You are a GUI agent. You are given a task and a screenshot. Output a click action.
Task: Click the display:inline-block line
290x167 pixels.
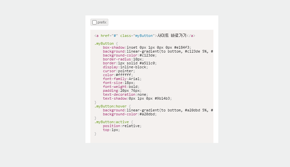125,67
